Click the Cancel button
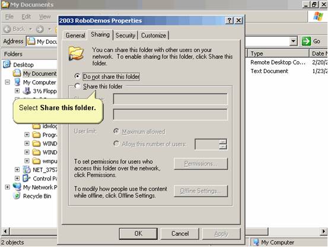The image size is (328, 247). point(180,233)
